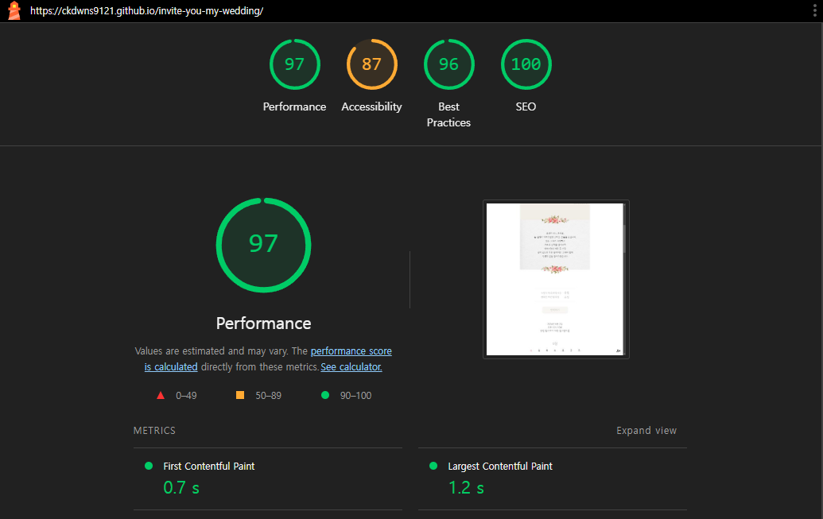Click the '0.7 s' metric value
The height and width of the screenshot is (519, 823).
click(x=181, y=487)
